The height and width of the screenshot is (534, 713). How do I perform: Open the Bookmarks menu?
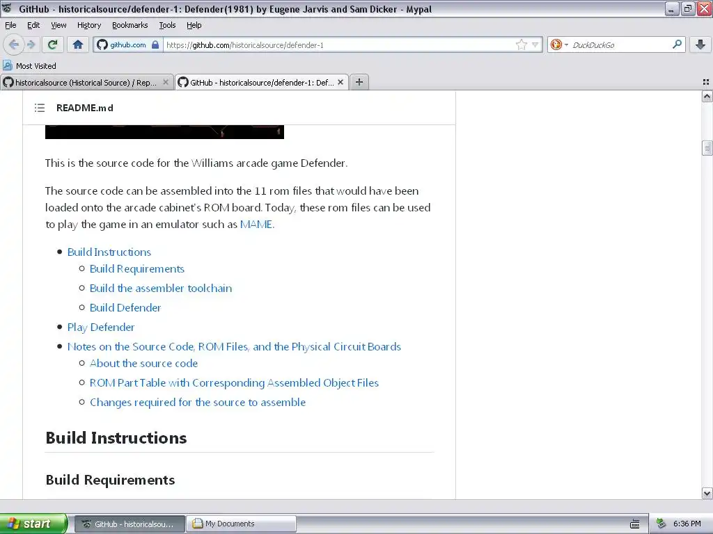tap(130, 25)
